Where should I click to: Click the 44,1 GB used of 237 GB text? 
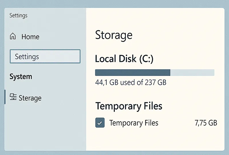click(131, 82)
